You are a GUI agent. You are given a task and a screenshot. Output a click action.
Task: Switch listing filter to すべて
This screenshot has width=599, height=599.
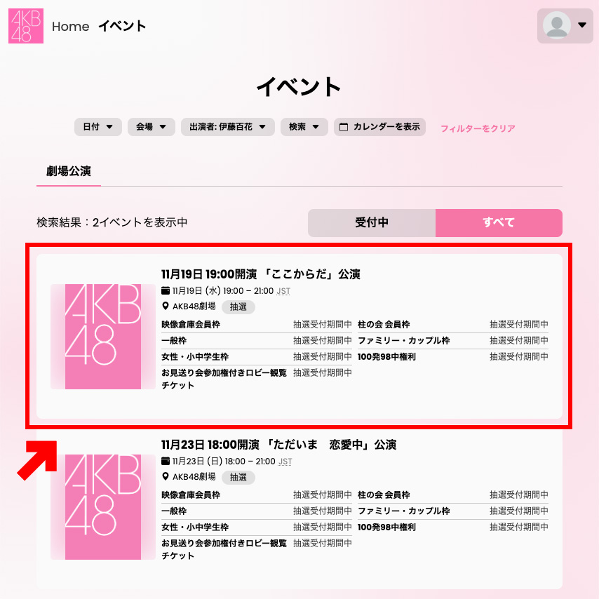pyautogui.click(x=499, y=223)
